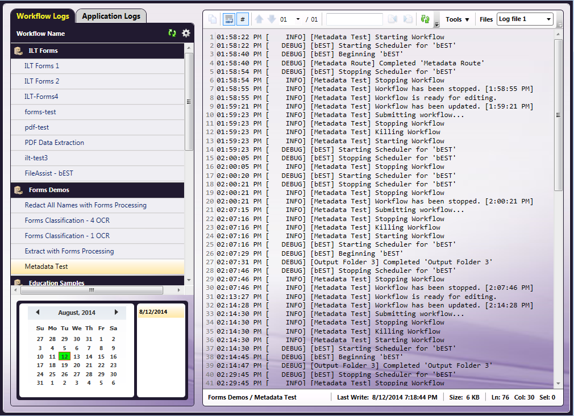574x416 pixels.
Task: Switch to the Workflow Logs tab
Action: coord(43,16)
